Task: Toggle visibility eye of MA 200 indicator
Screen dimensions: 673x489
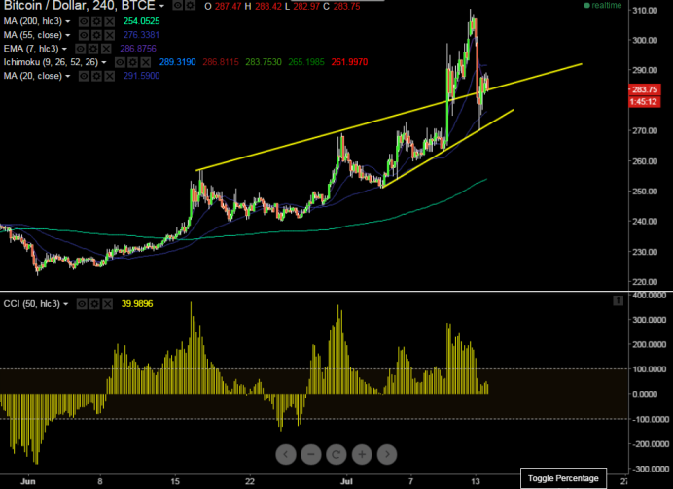Action: pyautogui.click(x=84, y=21)
